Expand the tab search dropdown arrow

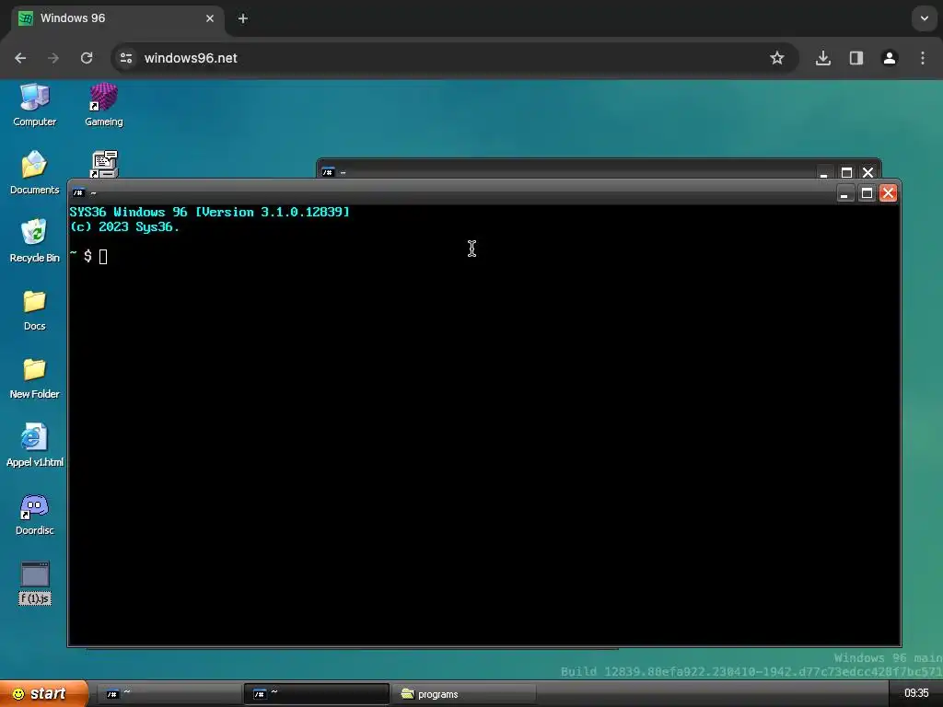point(925,18)
